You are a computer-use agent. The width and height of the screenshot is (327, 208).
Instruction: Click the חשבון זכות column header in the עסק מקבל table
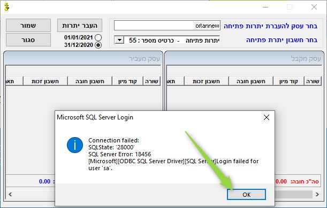[x=206, y=81]
